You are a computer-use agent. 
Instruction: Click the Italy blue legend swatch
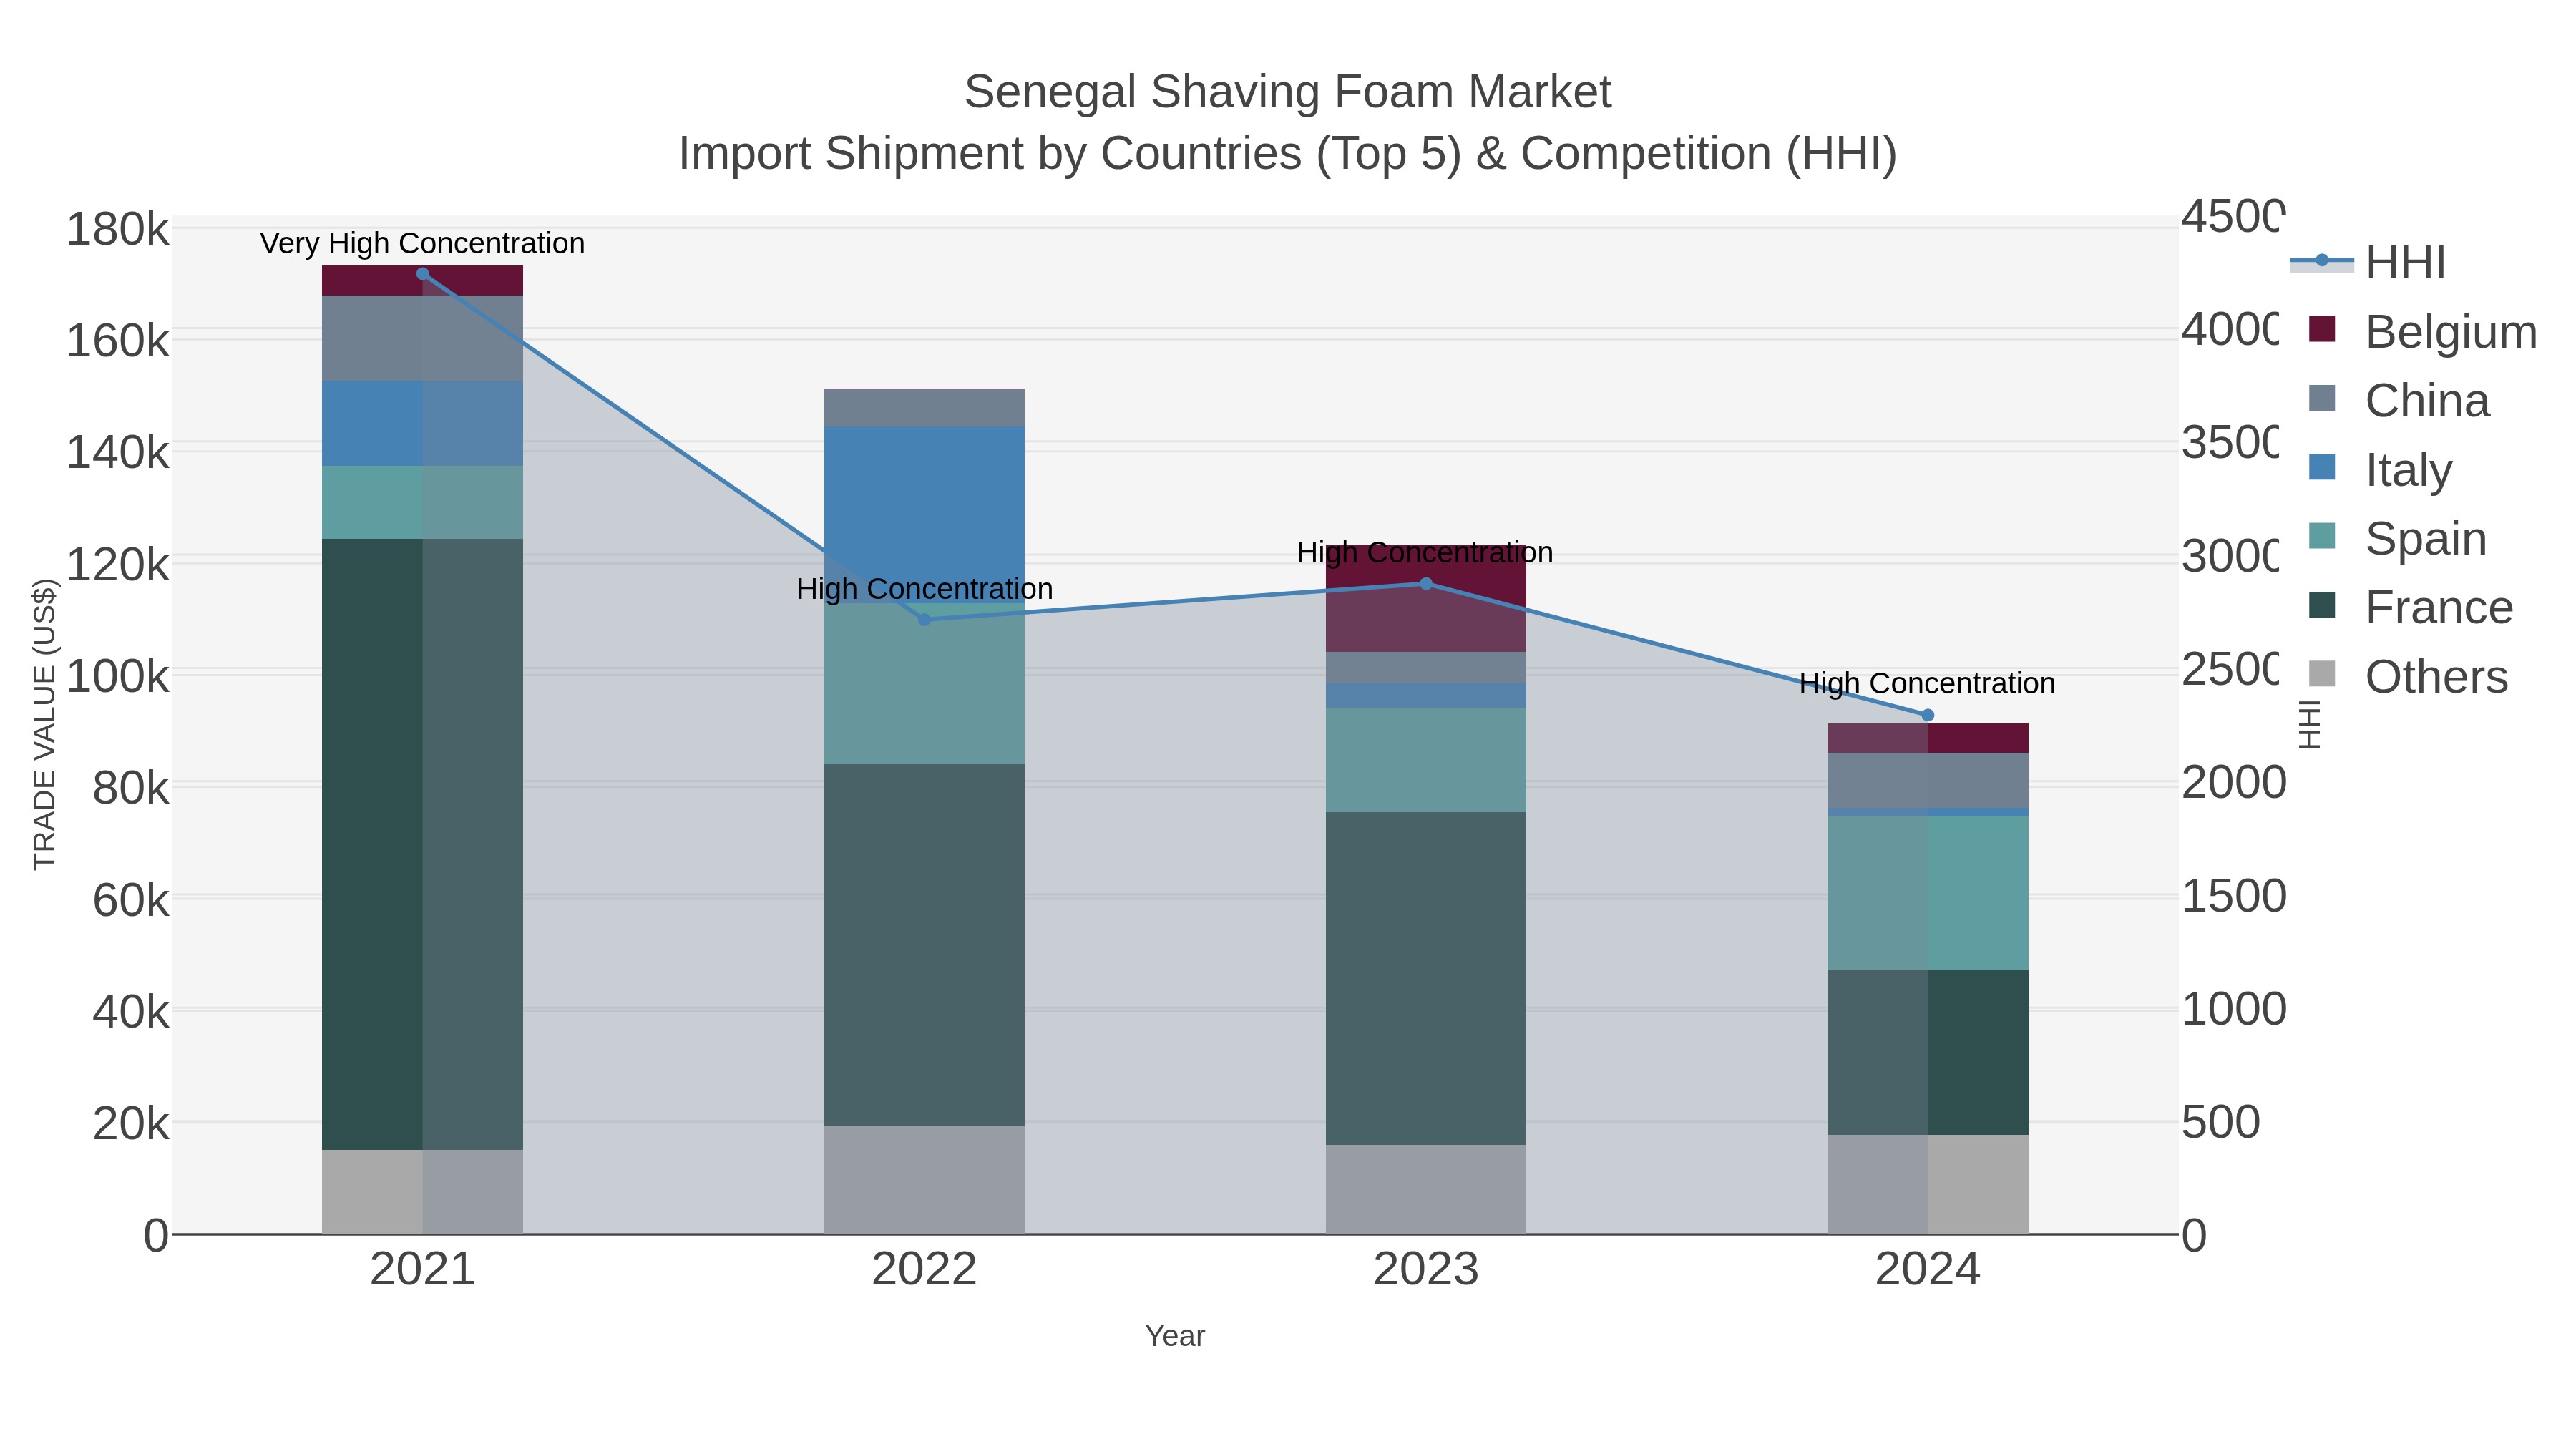pos(2322,467)
